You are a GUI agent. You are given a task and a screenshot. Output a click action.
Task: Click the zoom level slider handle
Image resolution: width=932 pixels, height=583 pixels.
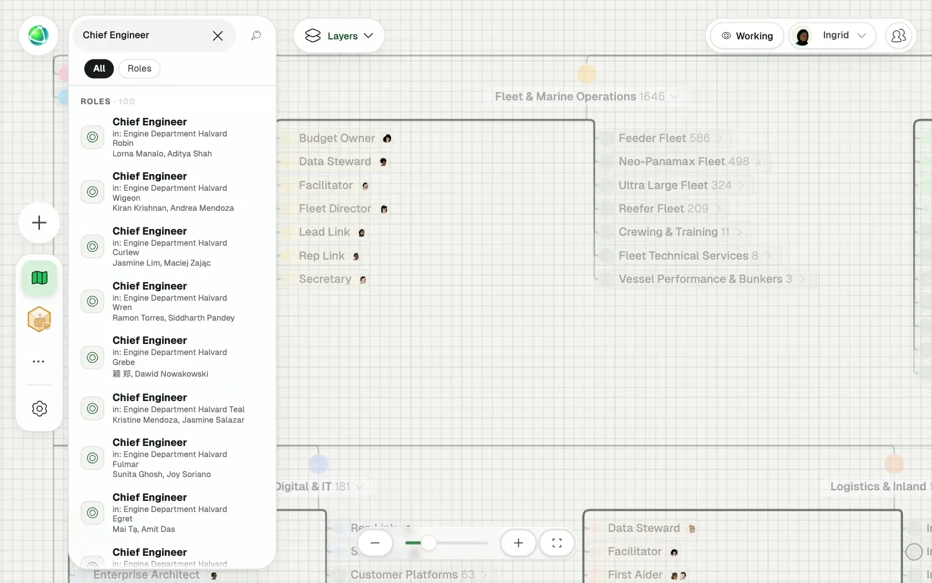tap(428, 543)
